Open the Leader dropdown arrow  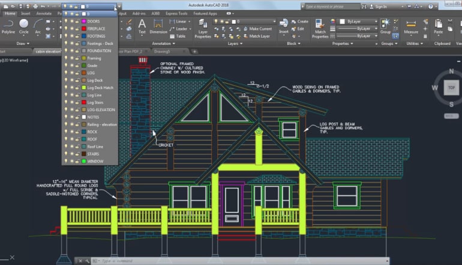tap(190, 29)
